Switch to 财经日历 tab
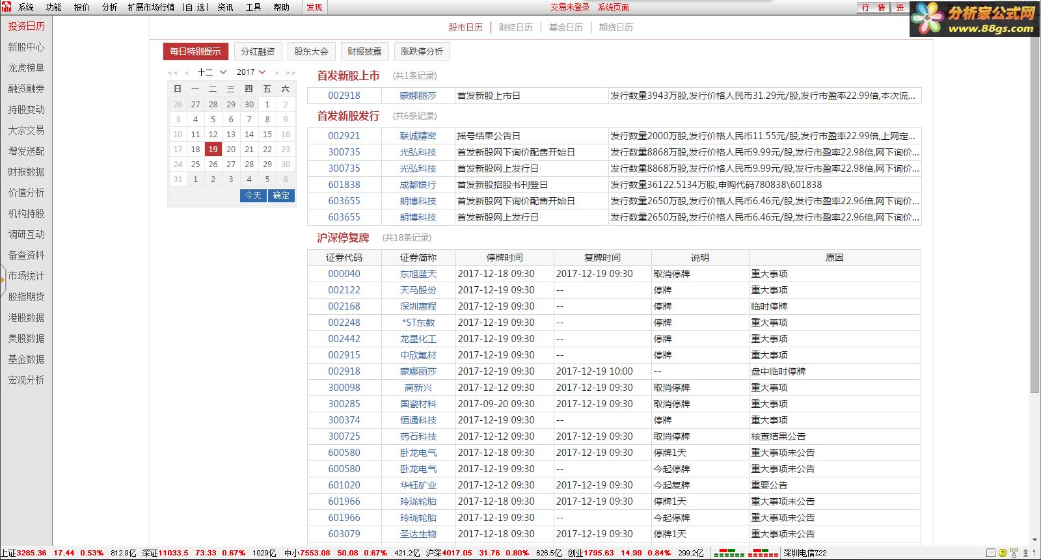Viewport: 1041px width, 560px height. (x=516, y=27)
